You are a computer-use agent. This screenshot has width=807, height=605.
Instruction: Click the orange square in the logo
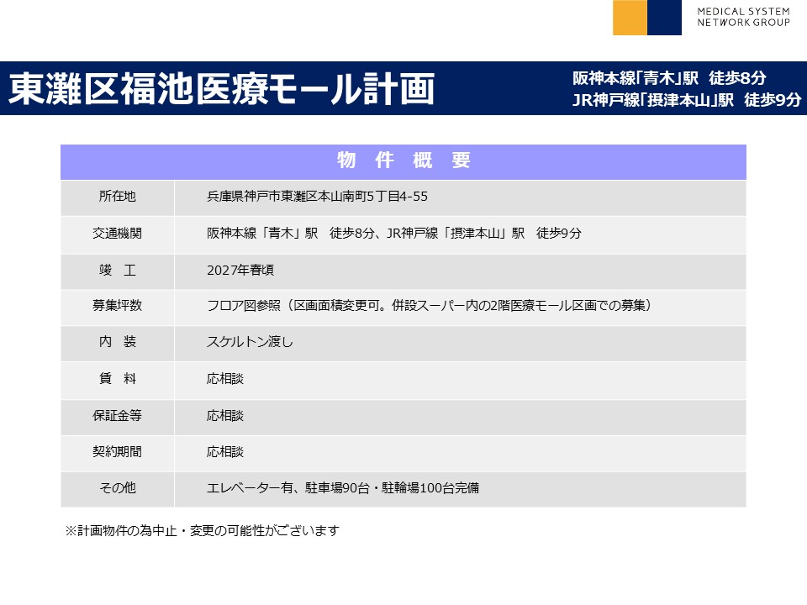pos(630,18)
